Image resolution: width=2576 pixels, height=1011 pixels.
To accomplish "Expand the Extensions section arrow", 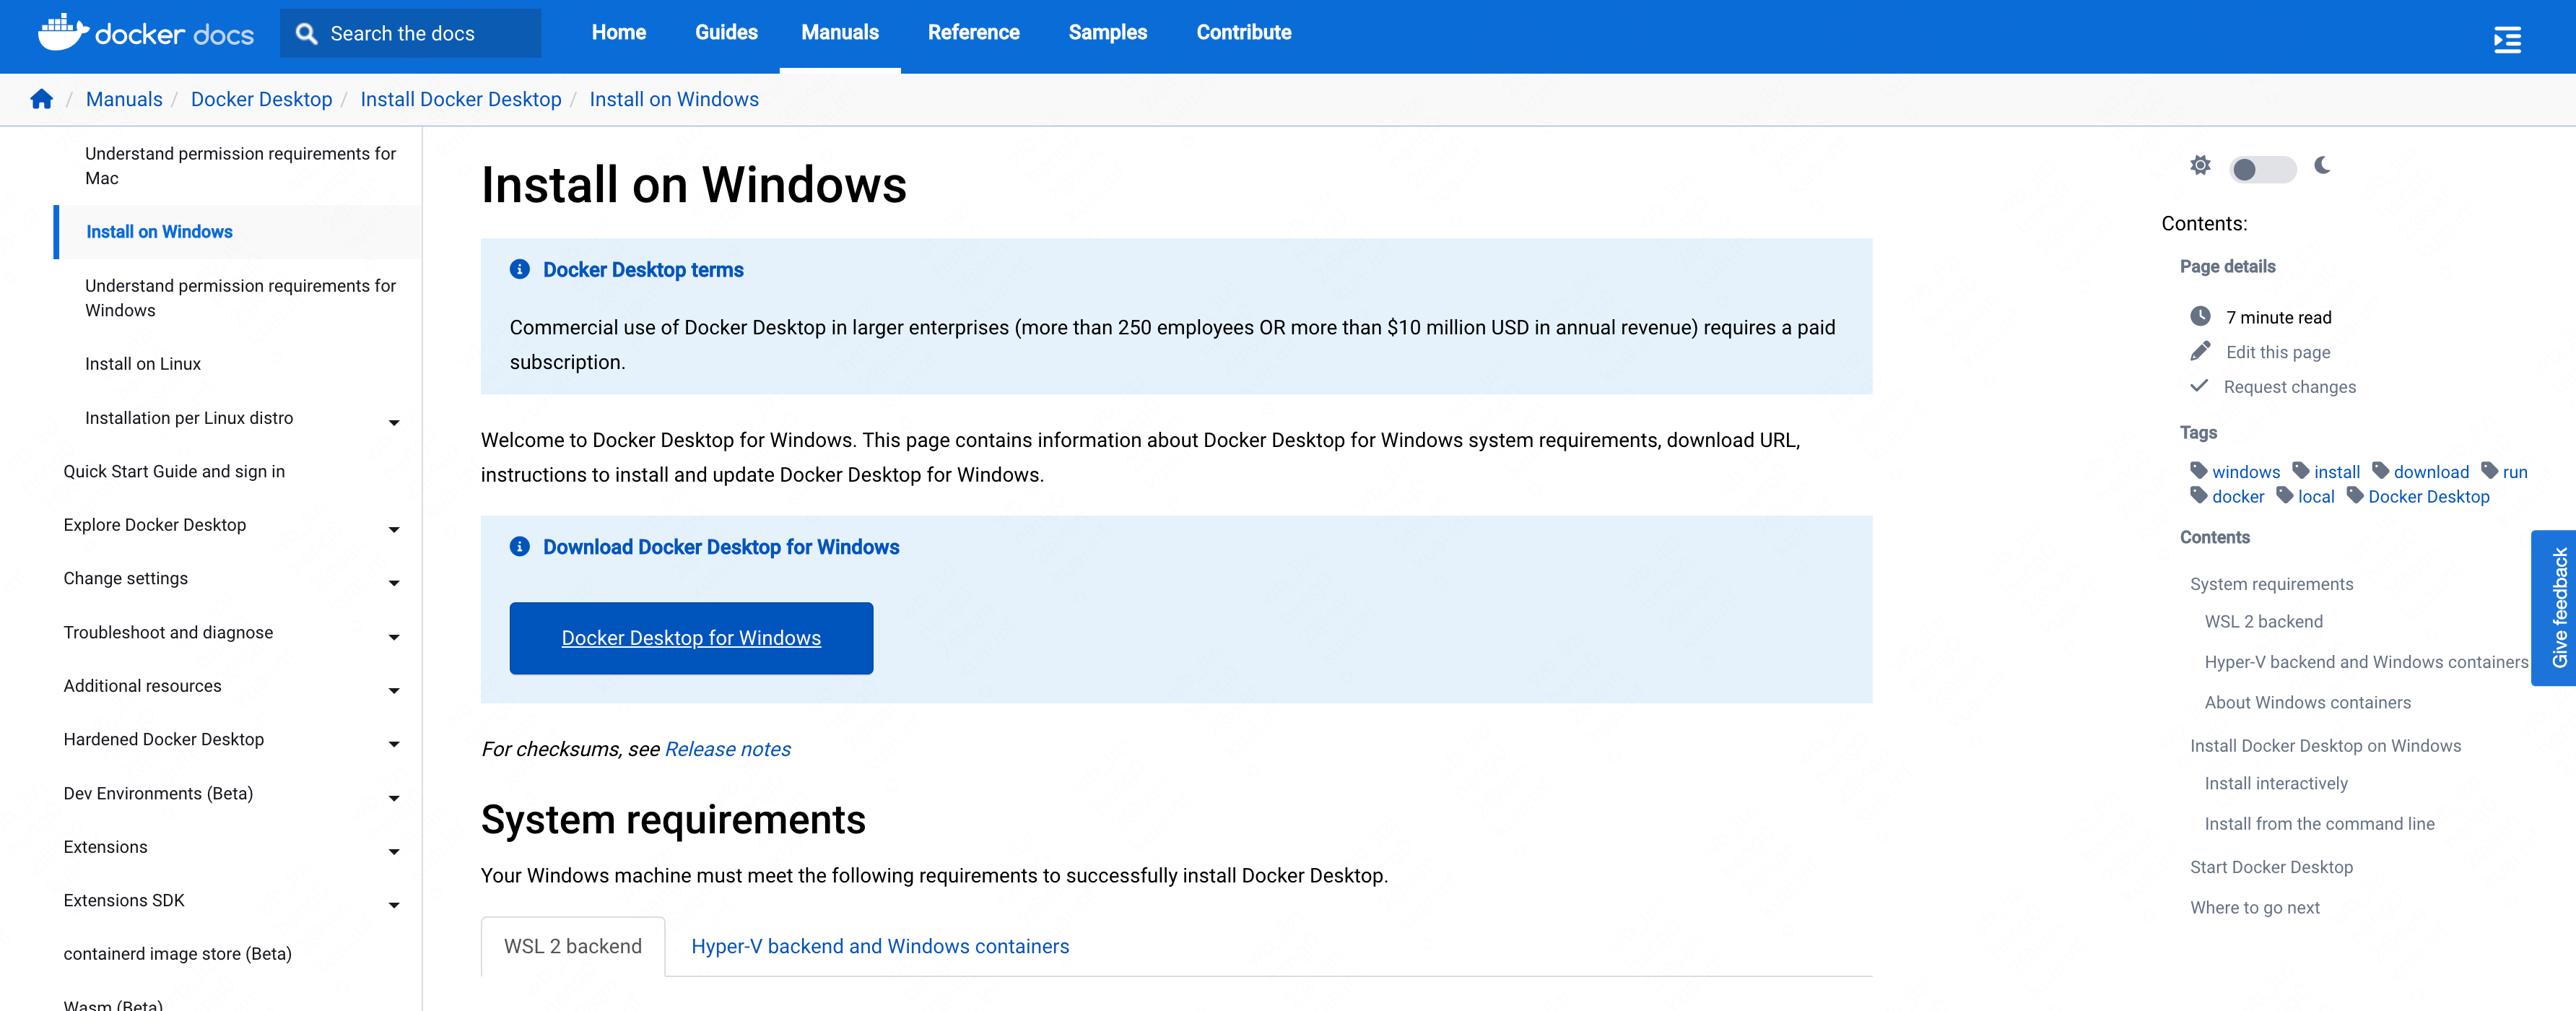I will click(x=394, y=852).
